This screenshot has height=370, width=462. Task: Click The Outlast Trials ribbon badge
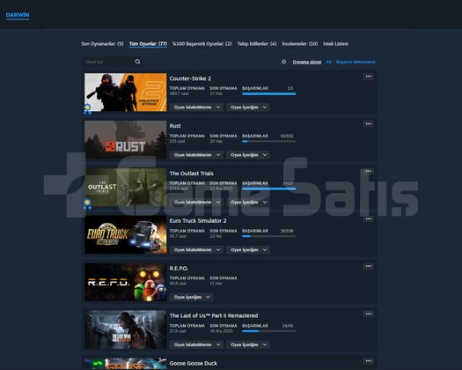point(87,203)
